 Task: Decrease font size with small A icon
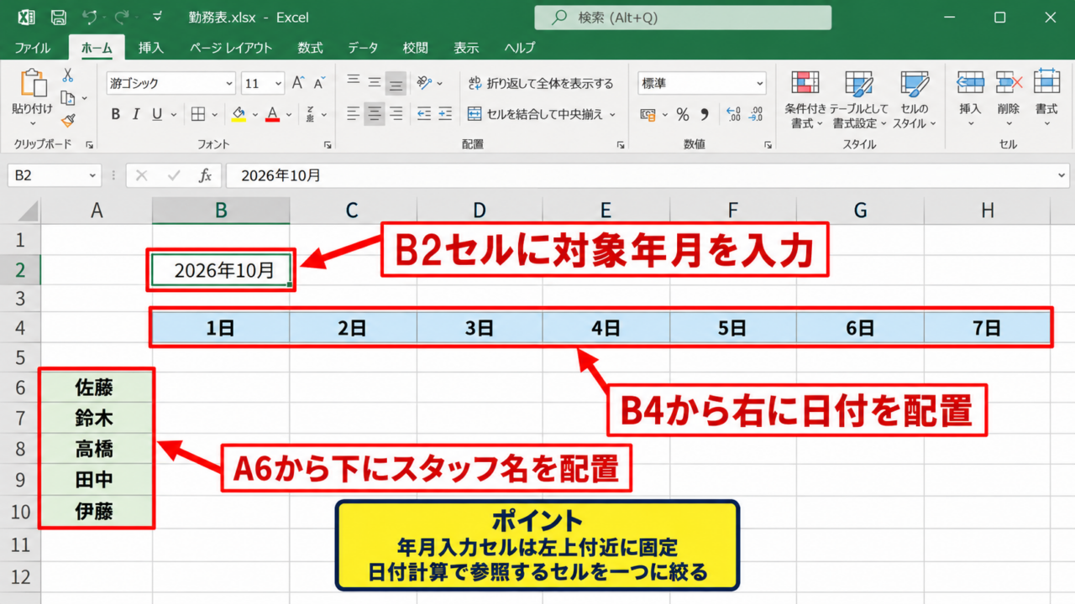coord(319,83)
